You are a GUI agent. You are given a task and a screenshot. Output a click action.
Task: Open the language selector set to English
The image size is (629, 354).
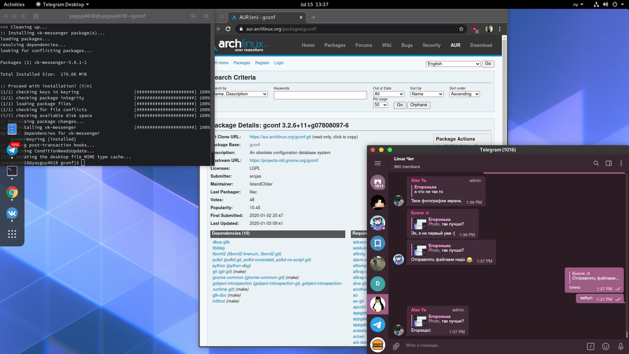[453, 64]
